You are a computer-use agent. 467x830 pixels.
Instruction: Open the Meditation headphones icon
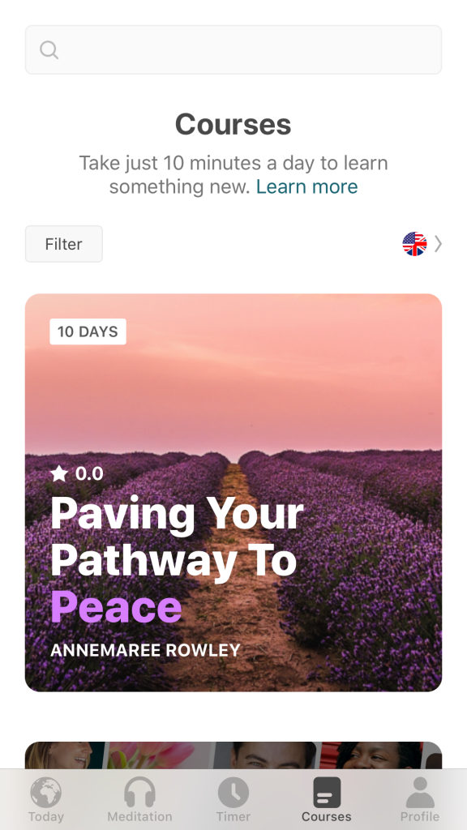139,793
